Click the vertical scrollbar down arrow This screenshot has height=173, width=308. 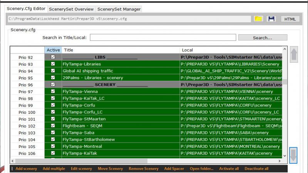click(285, 156)
